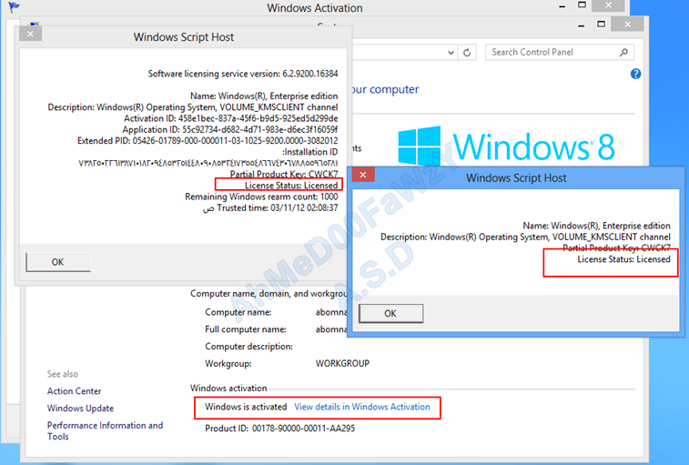Image resolution: width=689 pixels, height=465 pixels.
Task: Open Action Center link
Action: click(x=75, y=391)
